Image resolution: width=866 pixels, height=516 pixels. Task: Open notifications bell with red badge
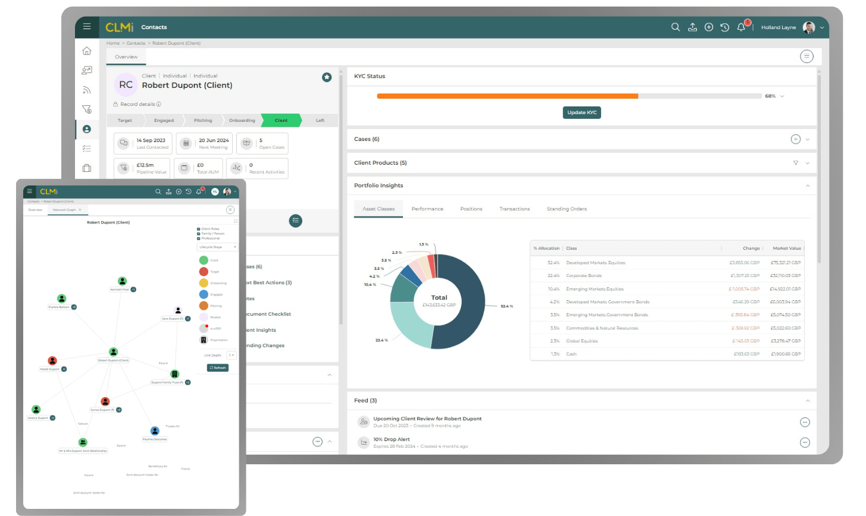[x=740, y=27]
